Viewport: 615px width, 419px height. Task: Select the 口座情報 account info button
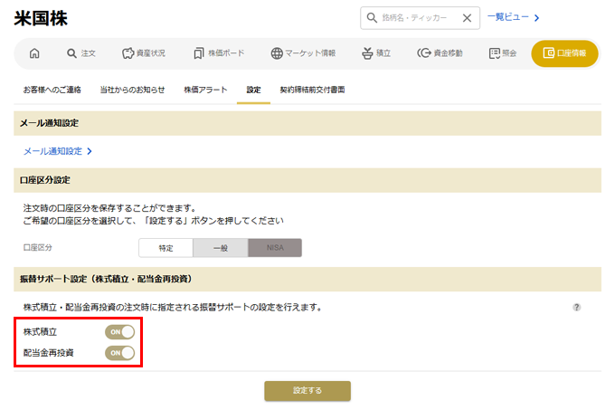pos(564,53)
